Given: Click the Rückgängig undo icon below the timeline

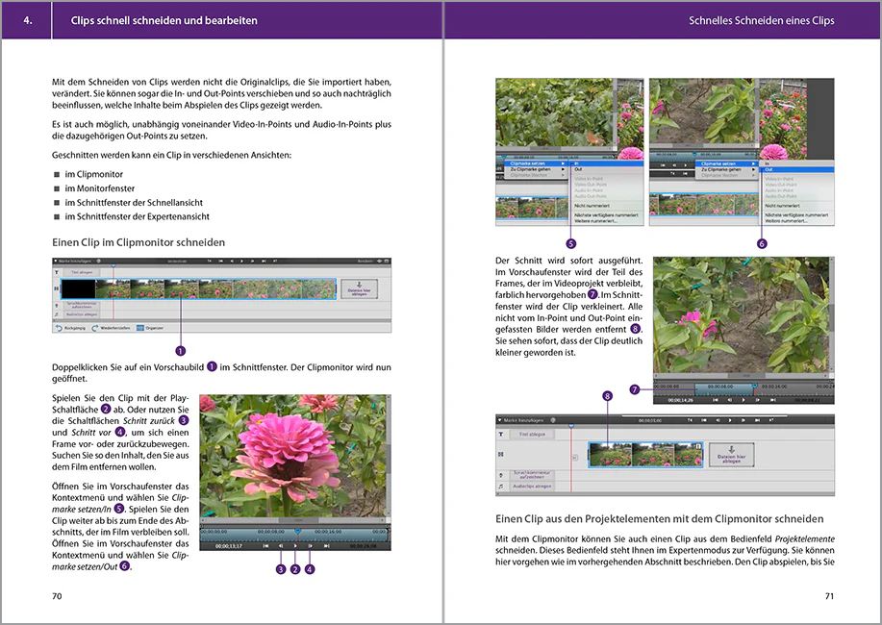Looking at the screenshot, I should pos(58,327).
